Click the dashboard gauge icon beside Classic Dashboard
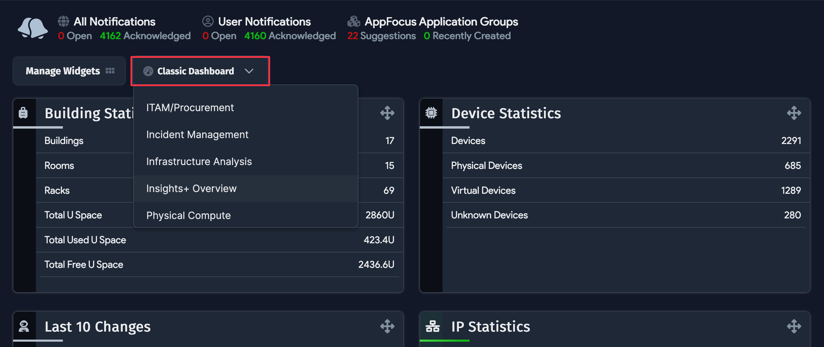Viewport: 824px width, 347px height. tap(148, 71)
